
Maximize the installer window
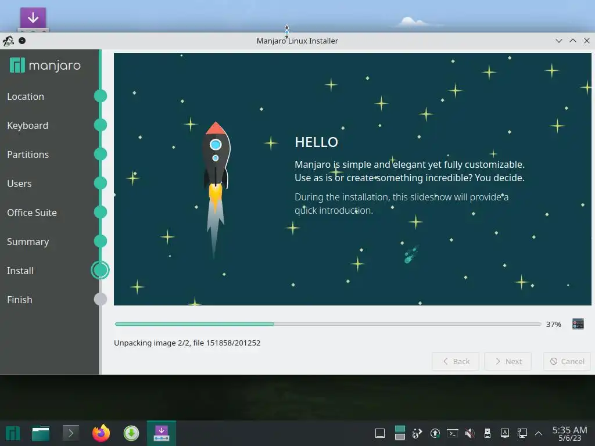(573, 41)
